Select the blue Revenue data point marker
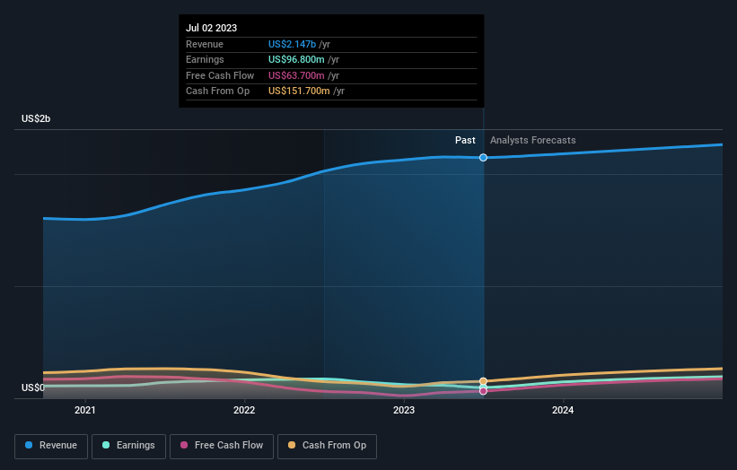Image resolution: width=737 pixels, height=470 pixels. tap(483, 157)
